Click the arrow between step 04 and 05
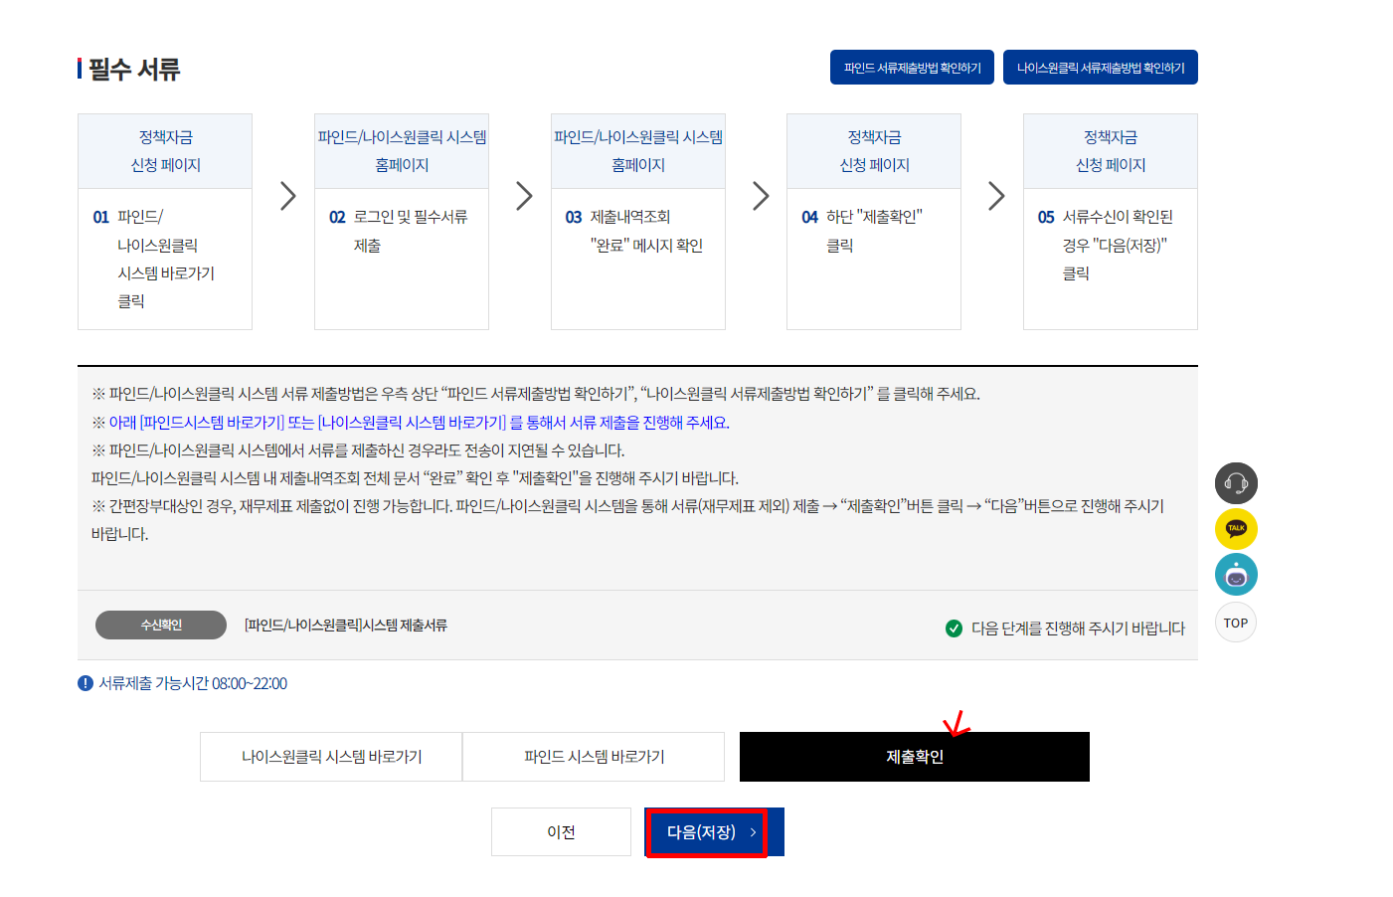This screenshot has width=1393, height=897. pos(996,196)
